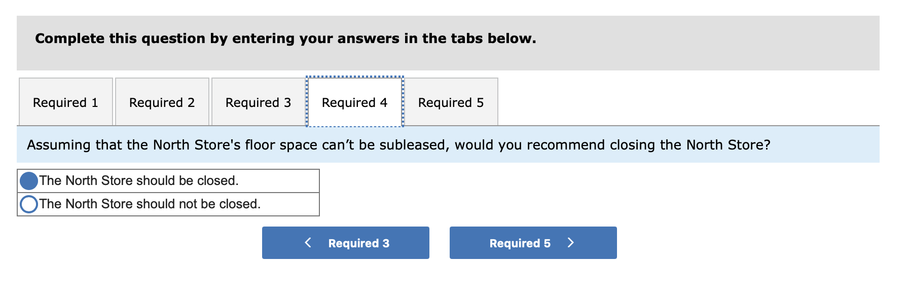The image size is (908, 298).
Task: Click the left chevron on Required 3 button
Action: [307, 243]
